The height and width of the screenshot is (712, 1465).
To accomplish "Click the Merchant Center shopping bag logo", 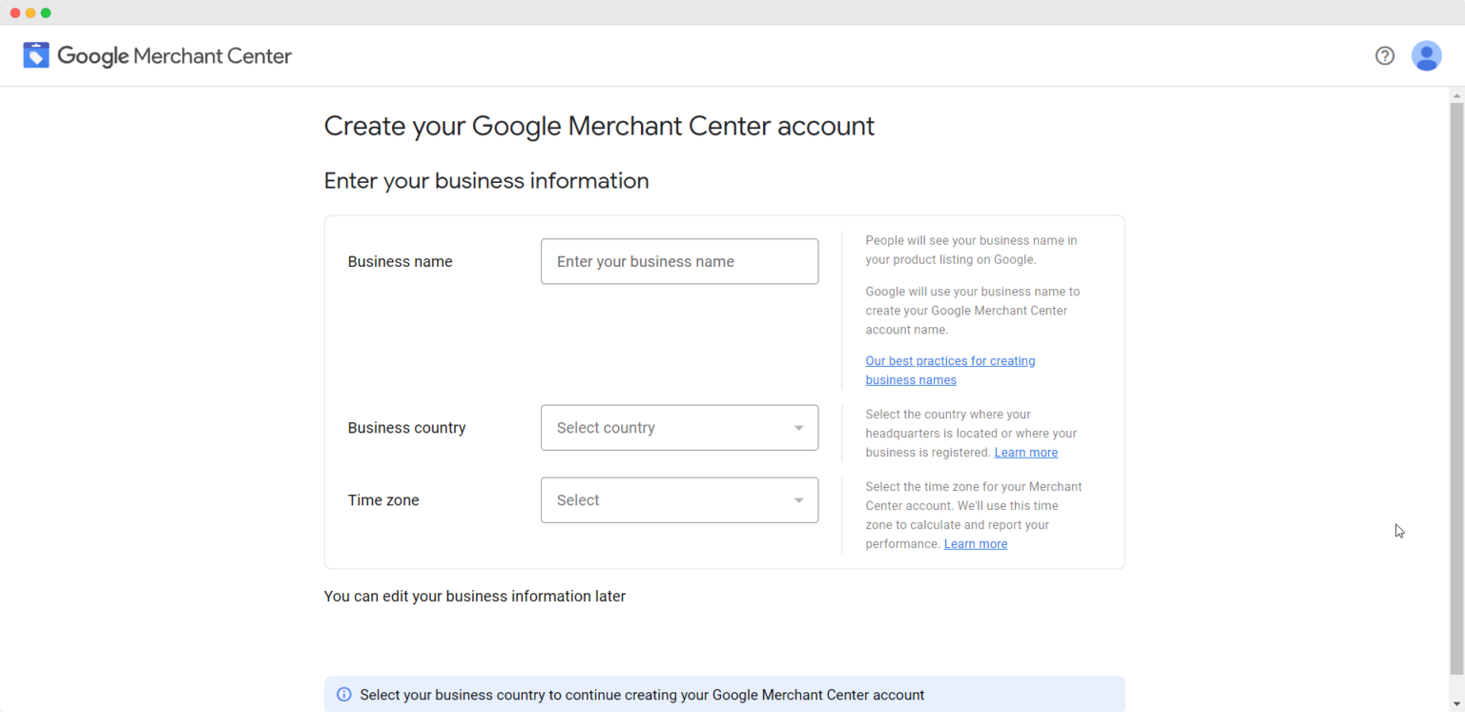I will 35,55.
